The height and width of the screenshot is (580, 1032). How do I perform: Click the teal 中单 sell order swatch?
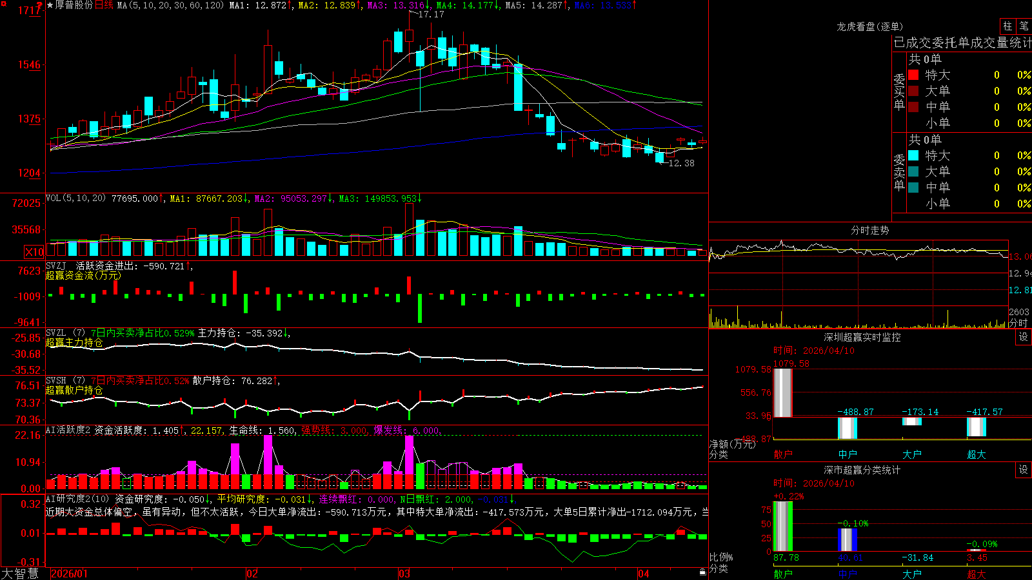click(x=913, y=188)
